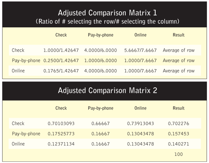Click the 0.12371134 cell in Online row

pyautogui.click(x=61, y=144)
